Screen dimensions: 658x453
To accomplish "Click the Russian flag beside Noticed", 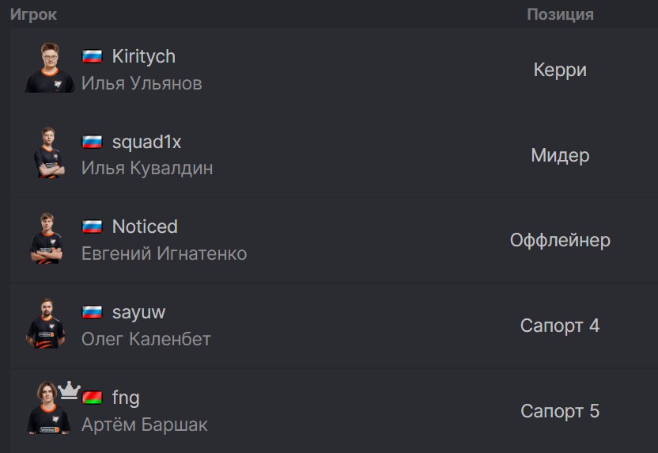I will 92,226.
